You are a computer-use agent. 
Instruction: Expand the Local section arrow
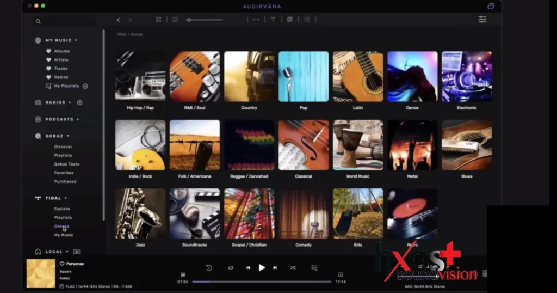67,252
